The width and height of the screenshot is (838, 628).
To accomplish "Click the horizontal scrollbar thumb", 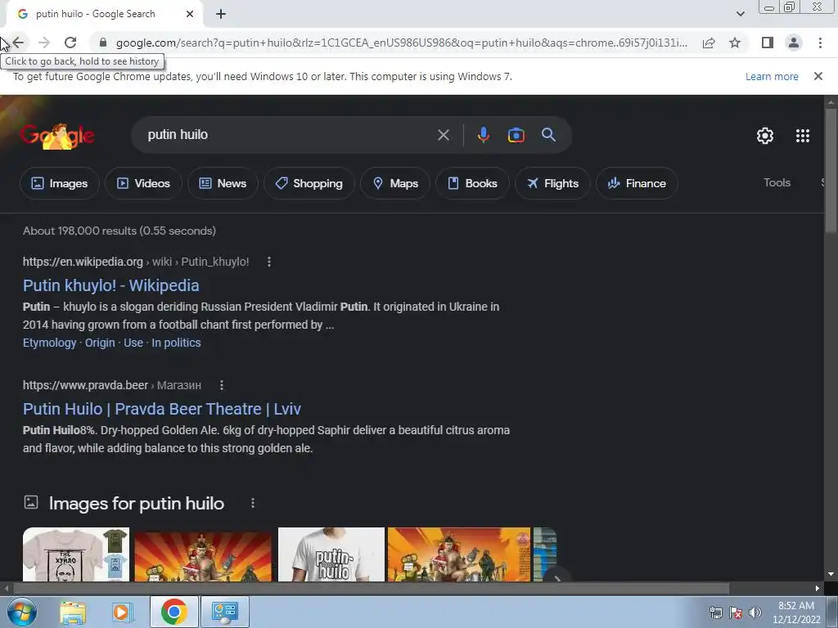I will [371, 589].
